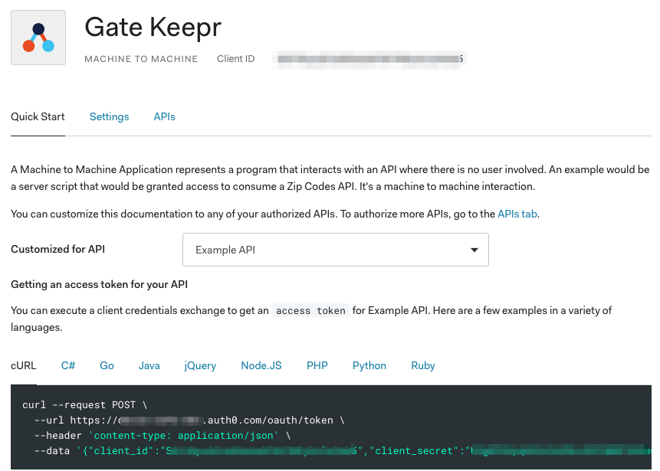The height and width of the screenshot is (471, 660).
Task: Click the 'curl --request POST' code line
Action: pos(85,404)
